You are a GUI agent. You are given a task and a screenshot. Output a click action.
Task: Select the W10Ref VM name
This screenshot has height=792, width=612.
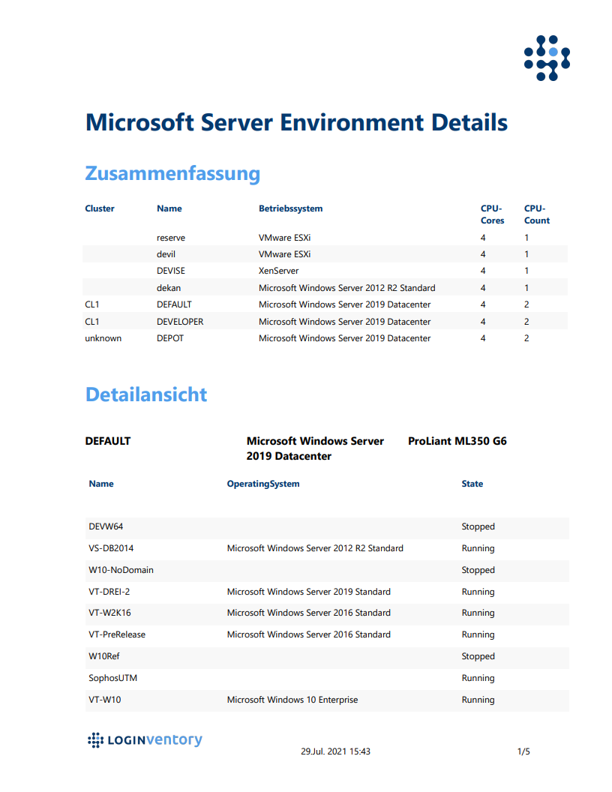104,657
